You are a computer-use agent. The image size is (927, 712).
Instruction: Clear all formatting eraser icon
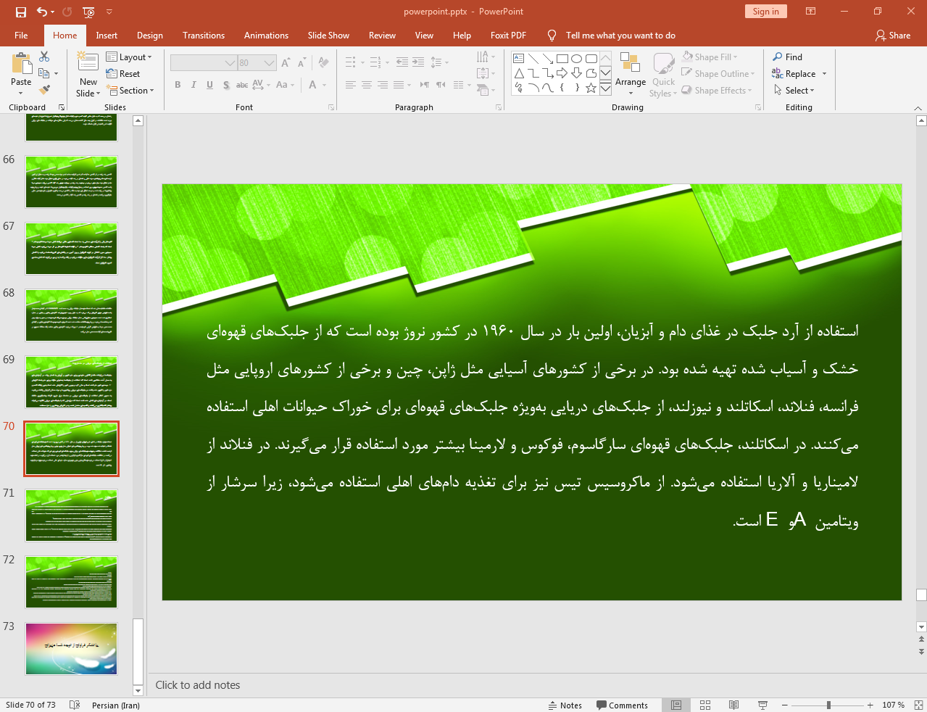[x=323, y=63]
